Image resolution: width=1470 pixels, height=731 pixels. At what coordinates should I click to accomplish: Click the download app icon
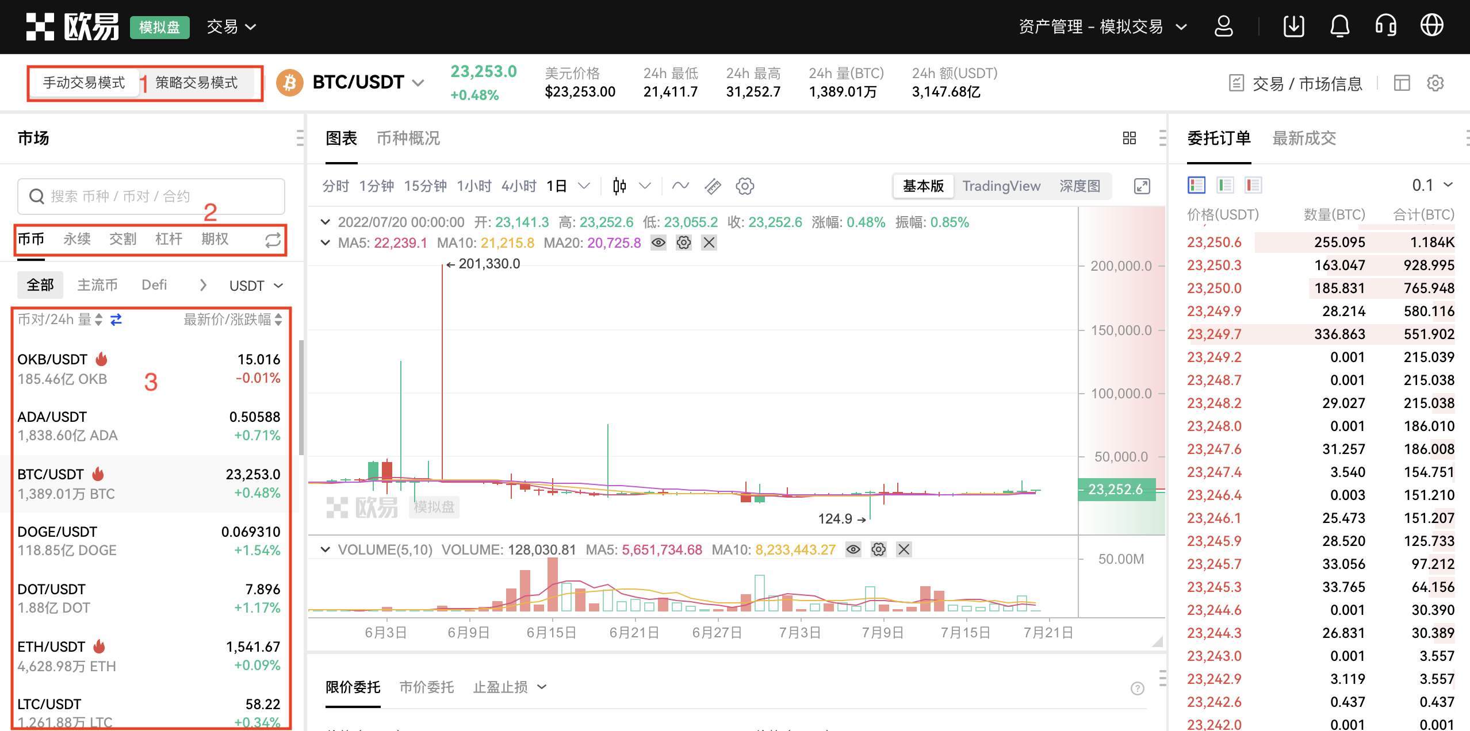coord(1294,26)
